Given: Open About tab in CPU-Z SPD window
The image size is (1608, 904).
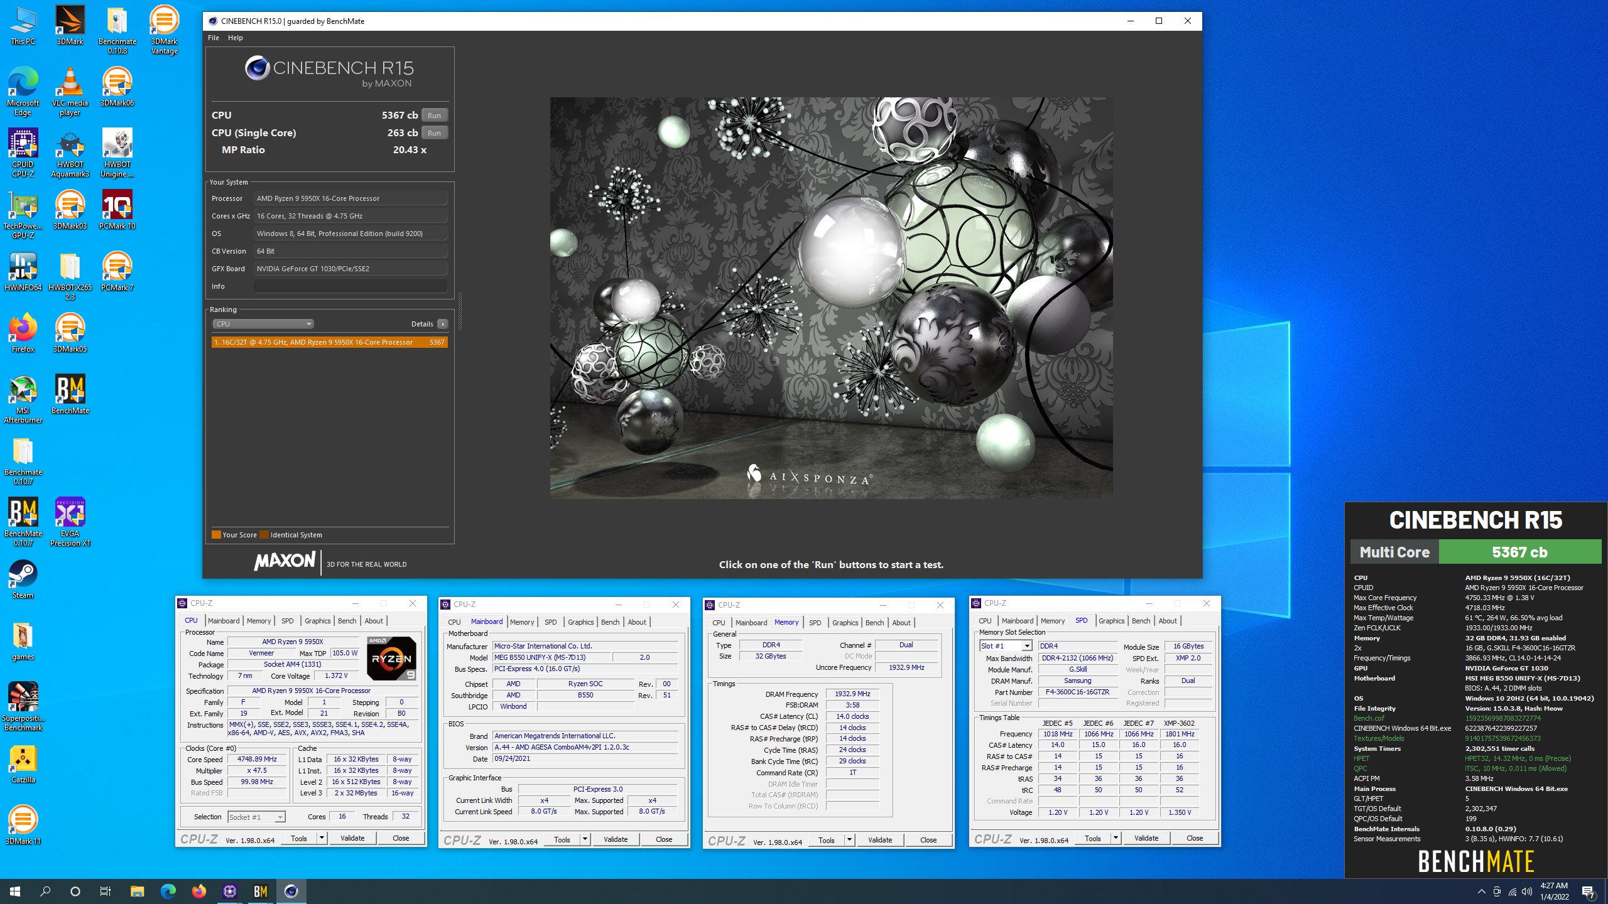Looking at the screenshot, I should (1168, 621).
